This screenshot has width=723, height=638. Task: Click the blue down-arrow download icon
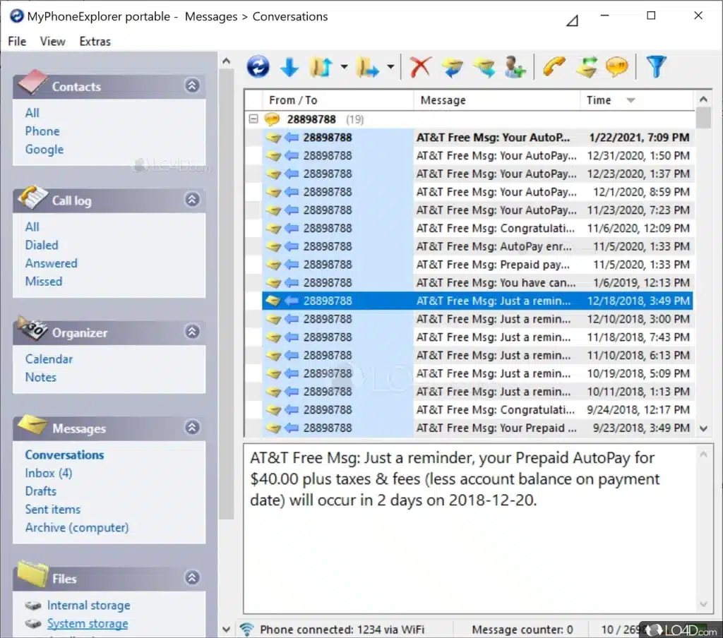[289, 67]
